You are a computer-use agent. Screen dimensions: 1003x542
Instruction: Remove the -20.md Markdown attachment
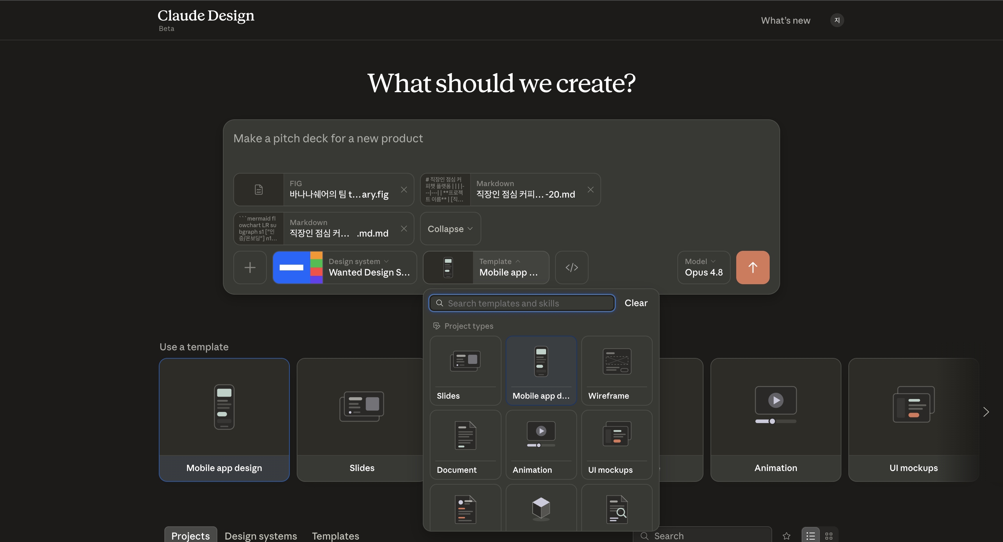click(590, 190)
